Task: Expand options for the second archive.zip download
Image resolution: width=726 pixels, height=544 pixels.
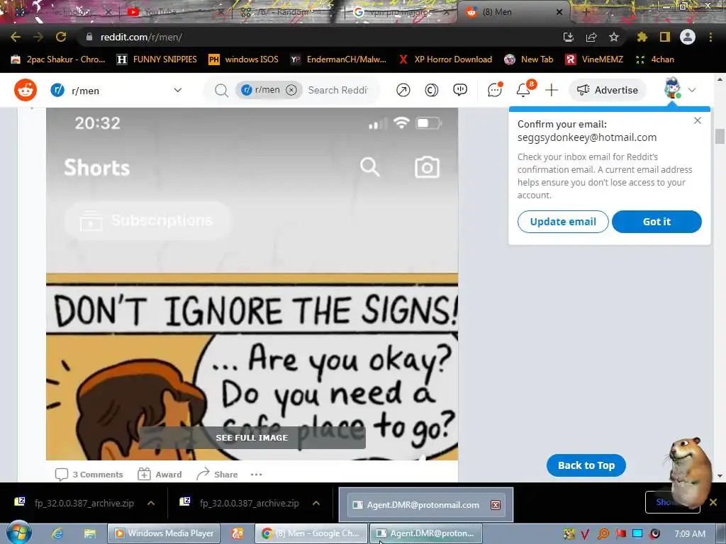Action: (316, 503)
